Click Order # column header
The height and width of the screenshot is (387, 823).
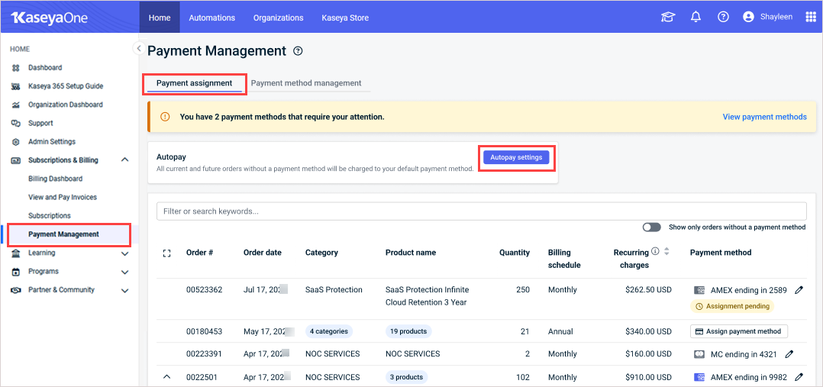click(199, 253)
